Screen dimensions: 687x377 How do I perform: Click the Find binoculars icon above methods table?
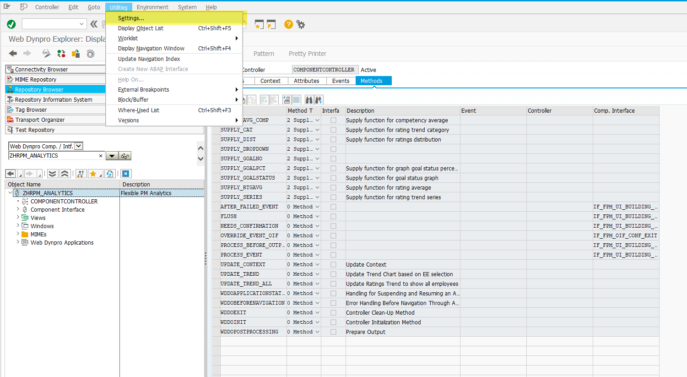309,99
